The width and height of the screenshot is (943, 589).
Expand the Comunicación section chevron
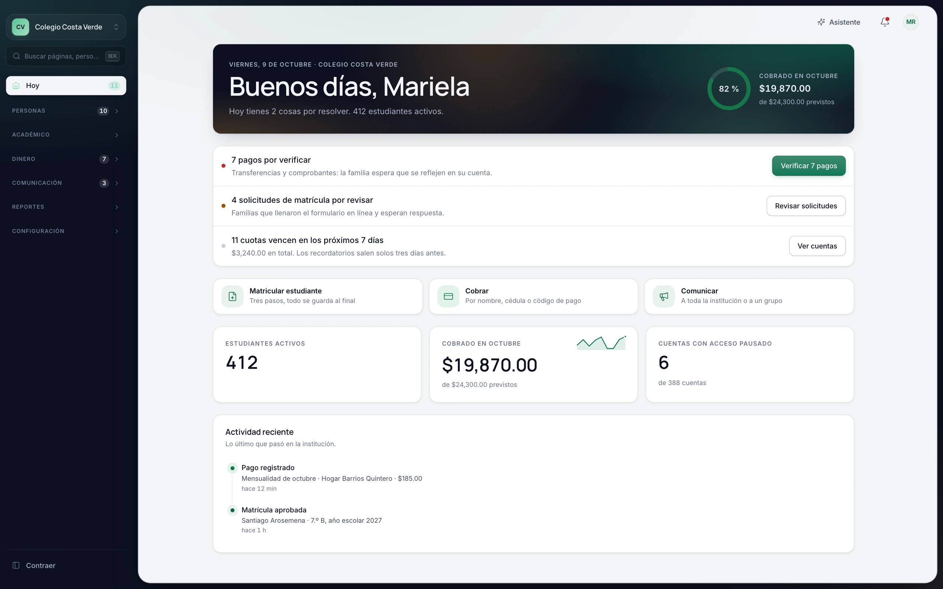coord(116,183)
